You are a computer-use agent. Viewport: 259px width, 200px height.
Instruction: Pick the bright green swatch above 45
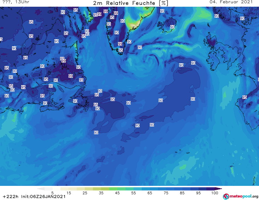coord(113,189)
